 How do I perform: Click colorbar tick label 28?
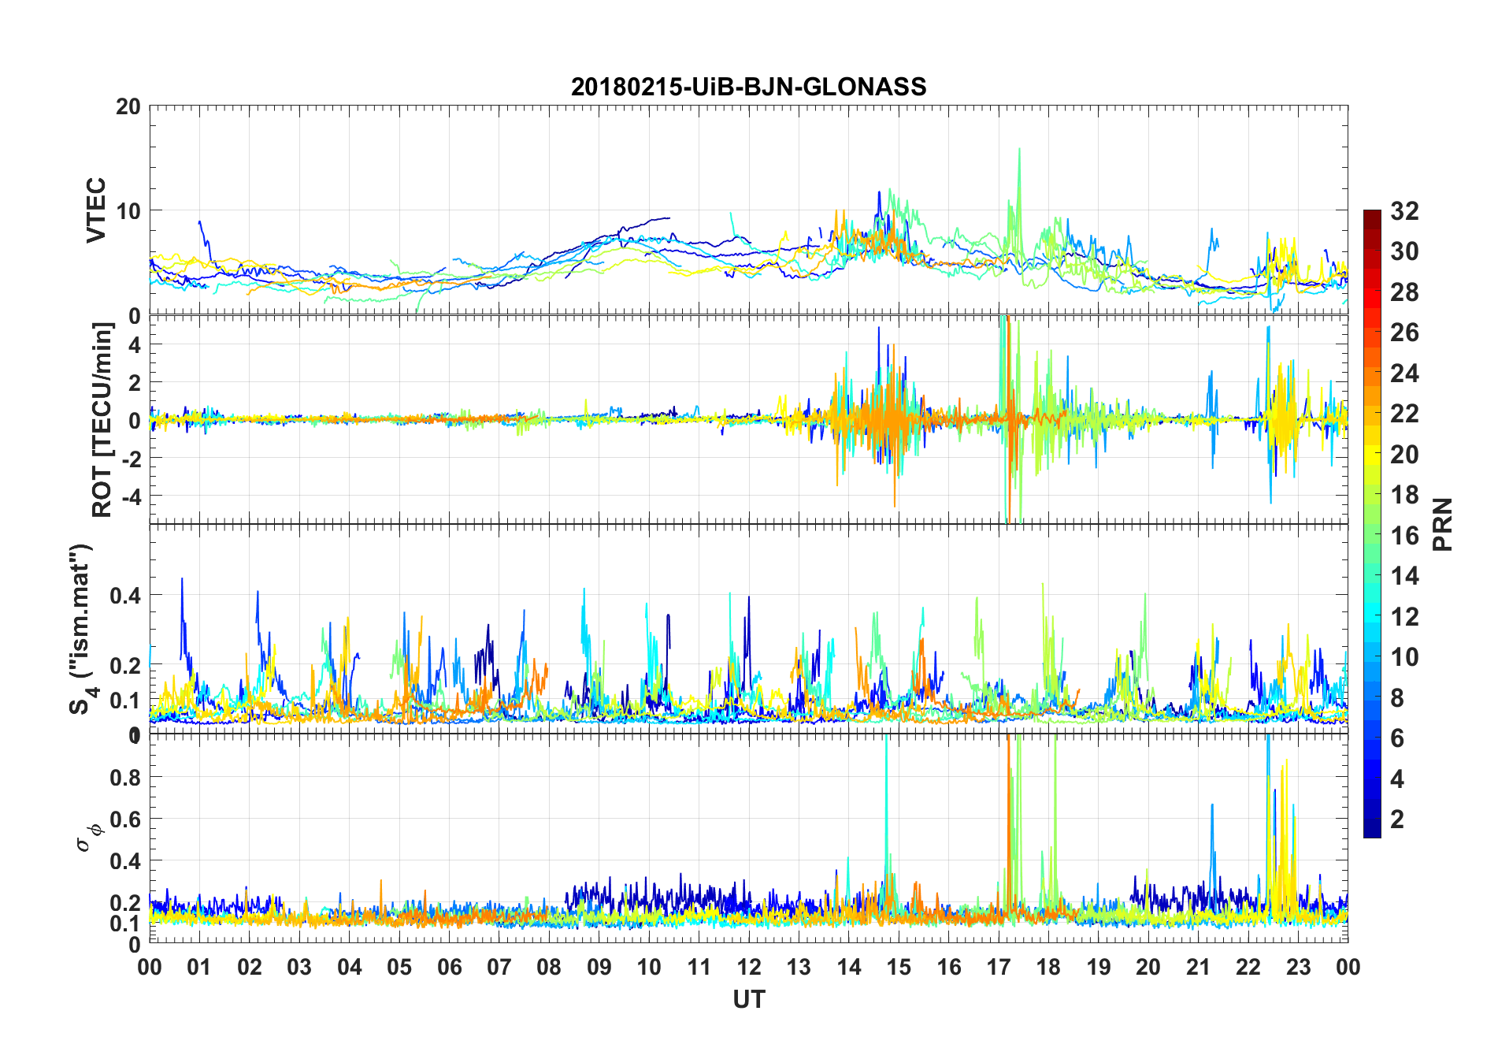pyautogui.click(x=1404, y=292)
